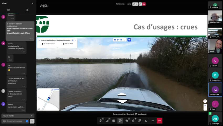Start screen sharing from the toolbar
This screenshot has height=126, width=223.
[x=114, y=121]
